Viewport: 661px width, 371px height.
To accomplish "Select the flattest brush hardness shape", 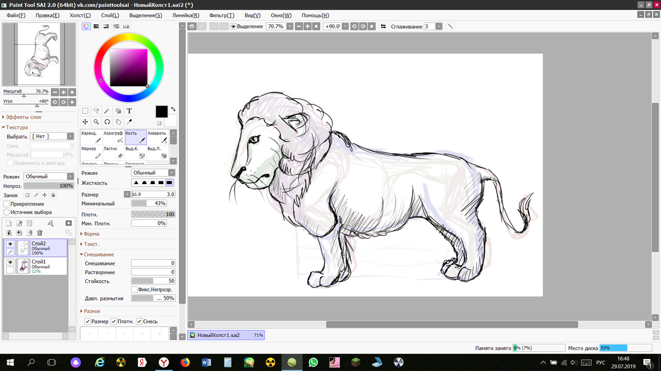I will 169,182.
